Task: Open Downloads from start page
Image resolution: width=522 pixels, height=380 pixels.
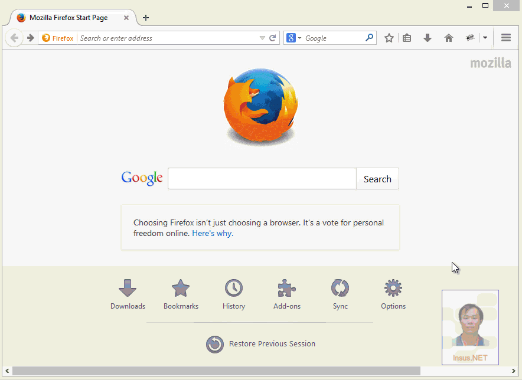Action: coord(128,294)
